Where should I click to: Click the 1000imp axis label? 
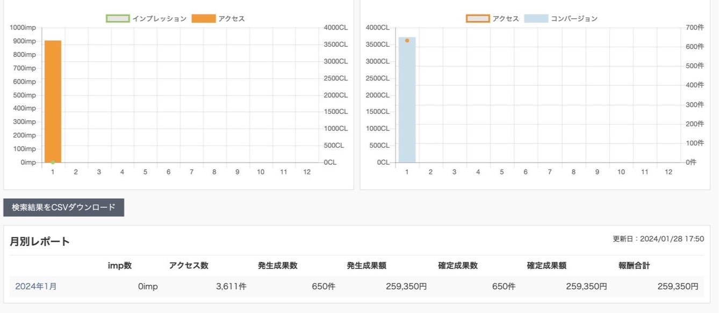(x=23, y=27)
